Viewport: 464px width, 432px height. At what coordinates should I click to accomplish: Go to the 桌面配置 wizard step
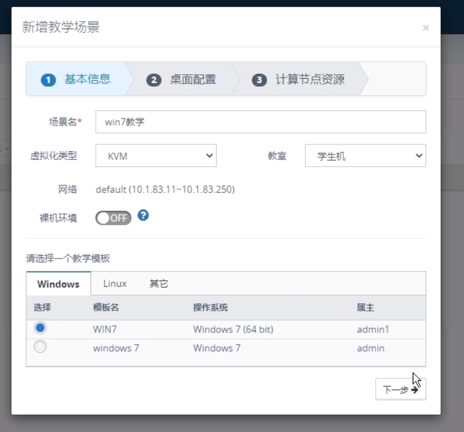(x=192, y=80)
